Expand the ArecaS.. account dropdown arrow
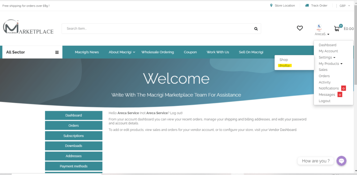Screen dimensions: 357x175 [x=328, y=34]
